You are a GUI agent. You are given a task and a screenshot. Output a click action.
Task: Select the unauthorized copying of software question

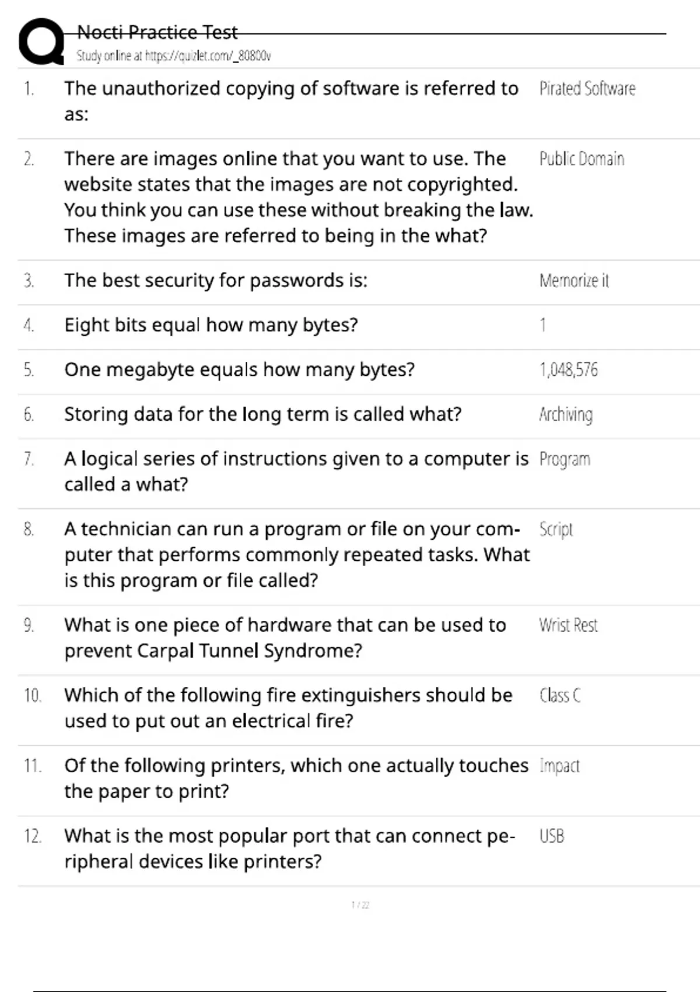pyautogui.click(x=290, y=100)
